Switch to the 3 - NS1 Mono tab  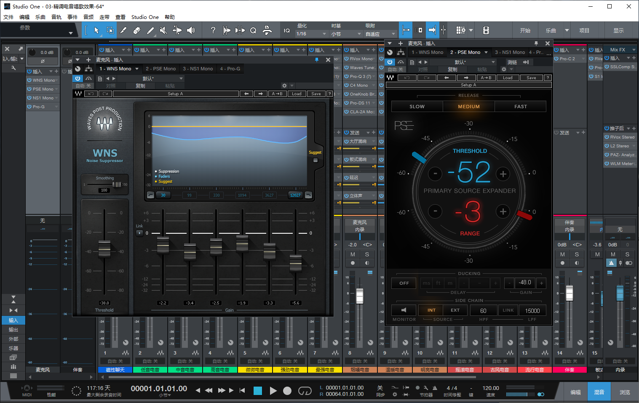[198, 69]
